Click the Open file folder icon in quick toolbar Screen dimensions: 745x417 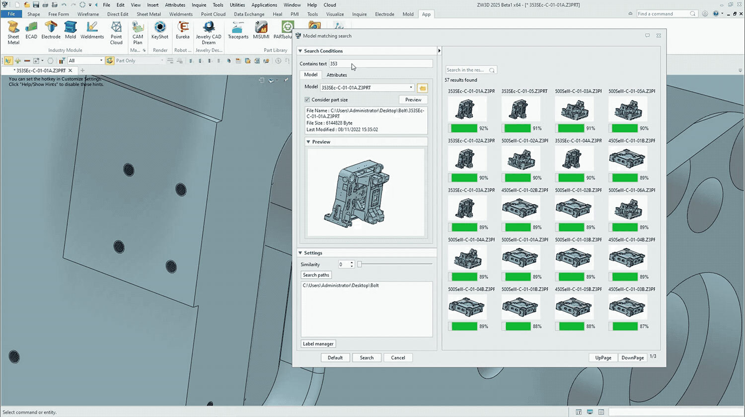coord(27,5)
